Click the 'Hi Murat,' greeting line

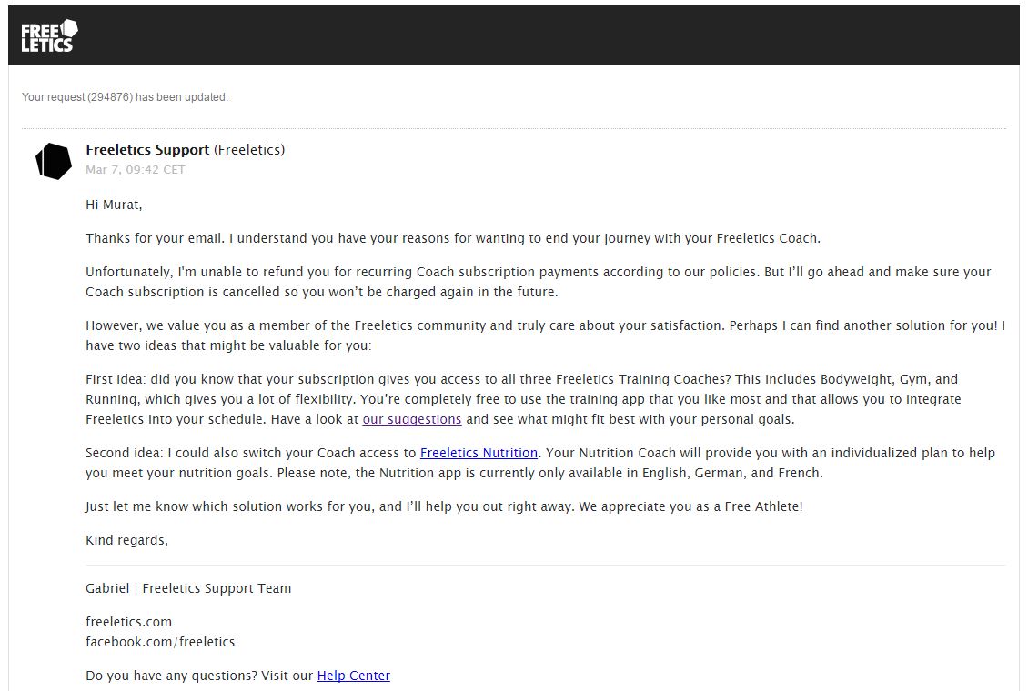(114, 205)
